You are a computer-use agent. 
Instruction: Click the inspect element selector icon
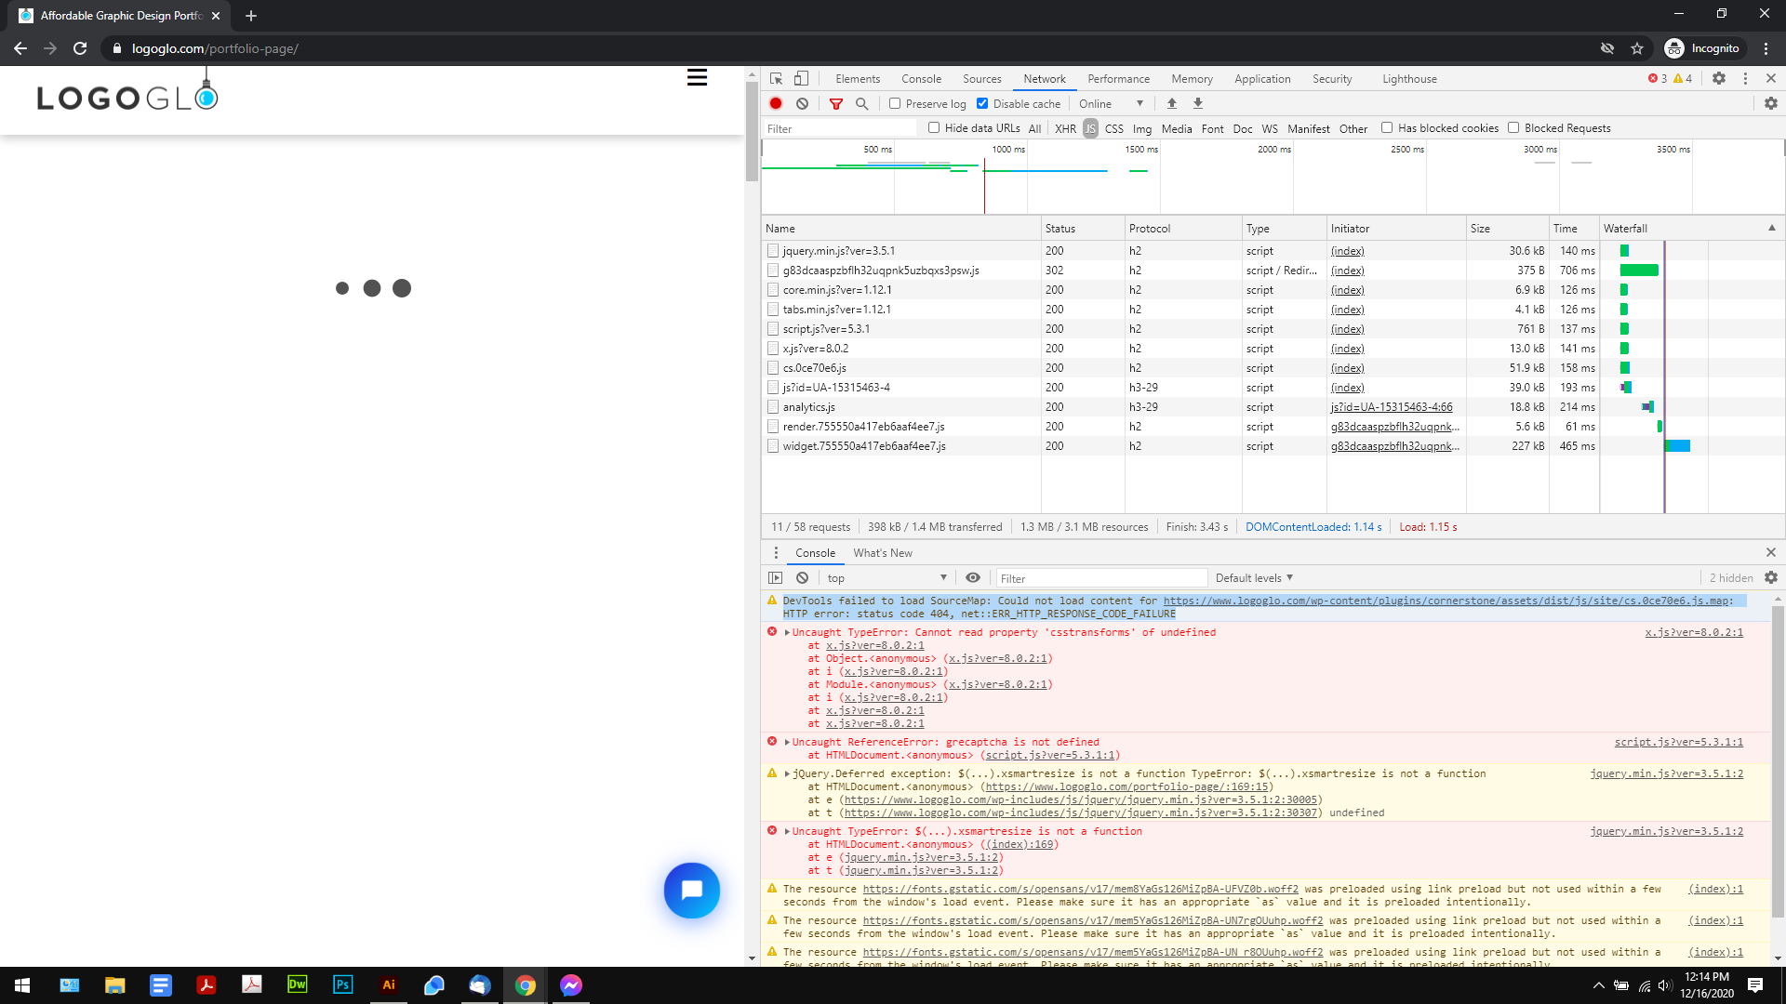coord(776,78)
